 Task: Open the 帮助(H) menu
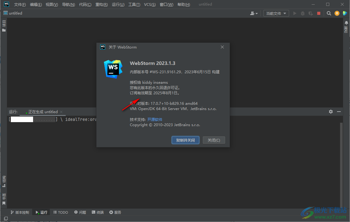point(184,4)
